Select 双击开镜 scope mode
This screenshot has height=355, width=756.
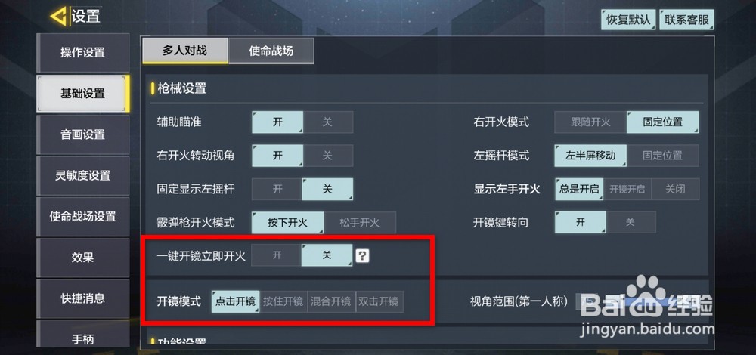coord(379,302)
